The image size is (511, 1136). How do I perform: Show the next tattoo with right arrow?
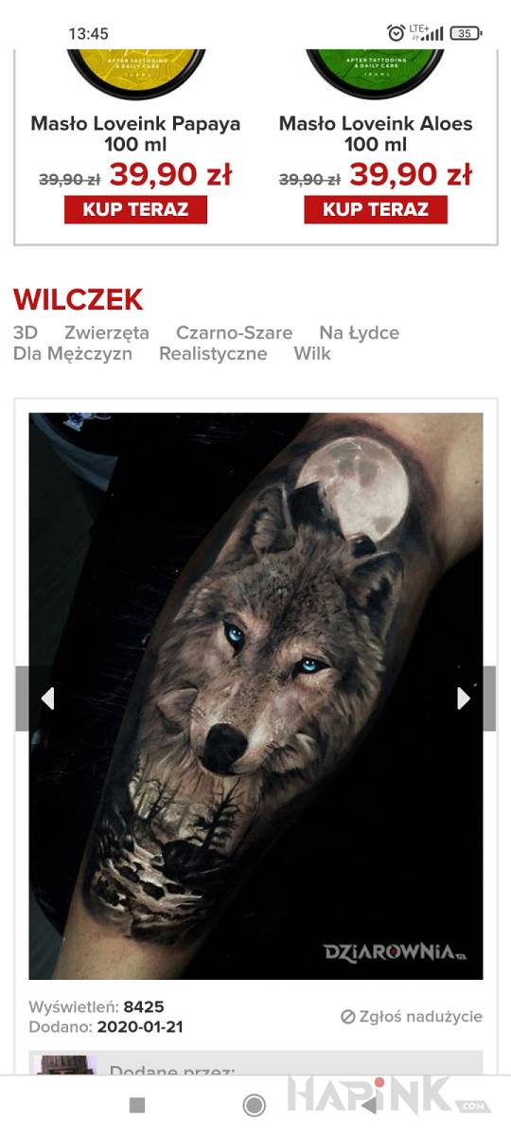point(464,699)
